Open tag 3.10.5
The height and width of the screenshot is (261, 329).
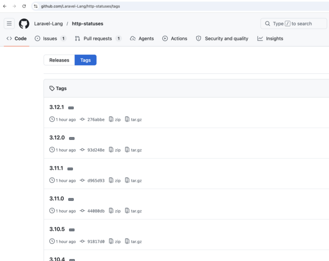click(57, 229)
